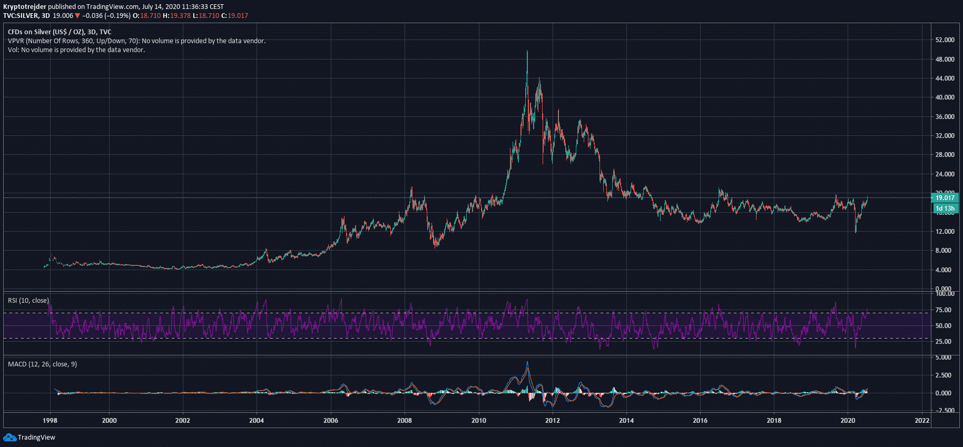Click the 25.00 level on RSI scale
963x447 pixels.
(x=943, y=342)
